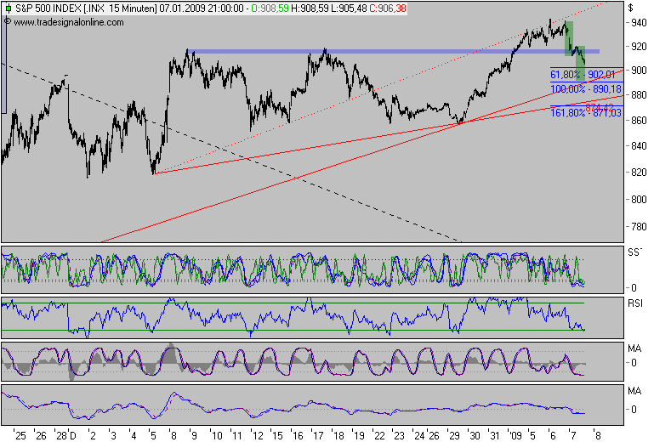Screen dimensions: 654x442
Task: Click the RSI indicator label
Action: (635, 303)
